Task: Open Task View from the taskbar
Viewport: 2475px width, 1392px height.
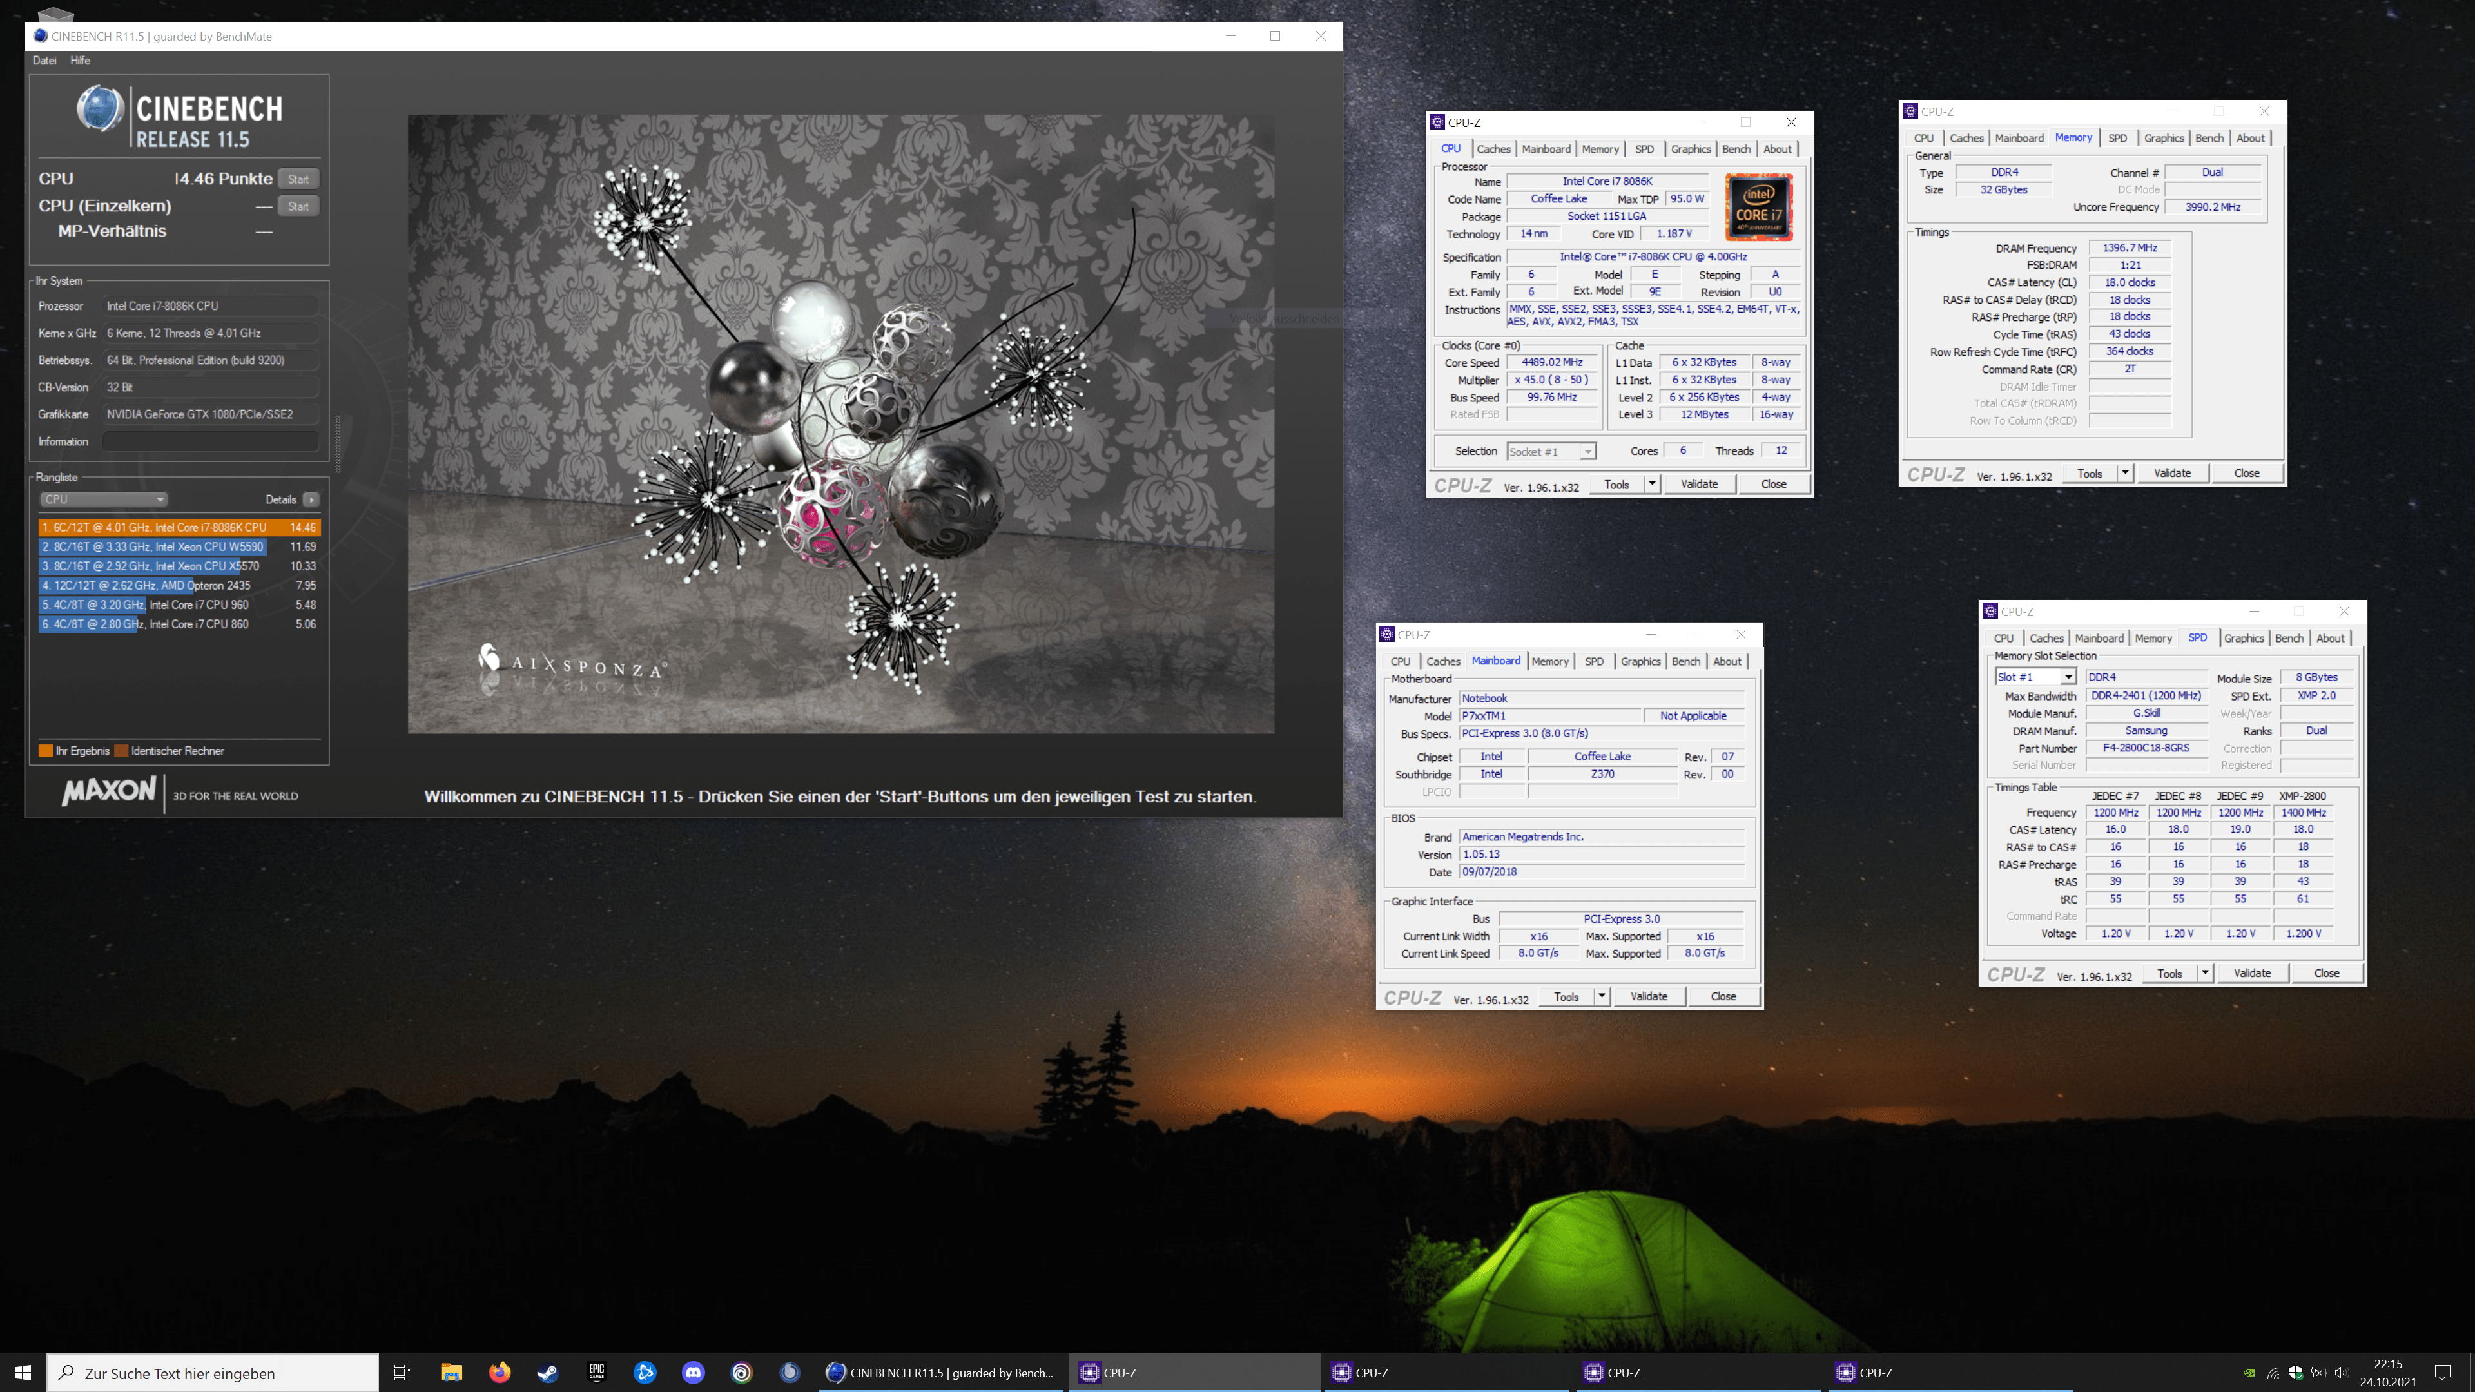Action: (402, 1373)
